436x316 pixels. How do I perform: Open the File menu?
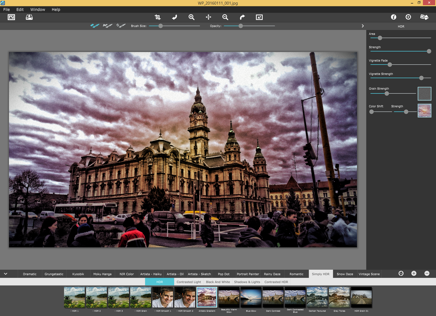[7, 10]
